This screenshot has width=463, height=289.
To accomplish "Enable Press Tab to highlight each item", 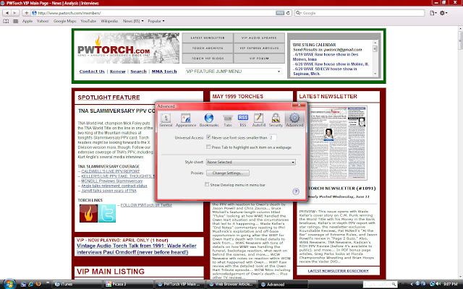I will click(x=208, y=147).
